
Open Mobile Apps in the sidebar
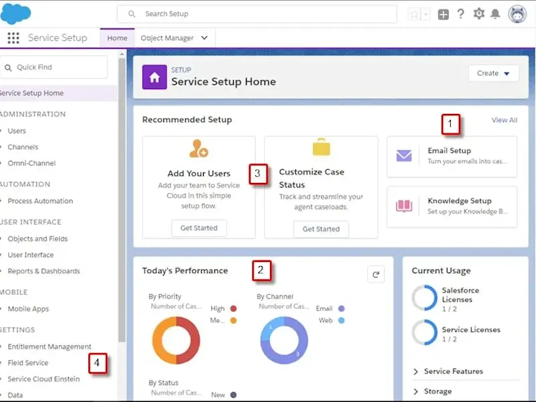28,309
